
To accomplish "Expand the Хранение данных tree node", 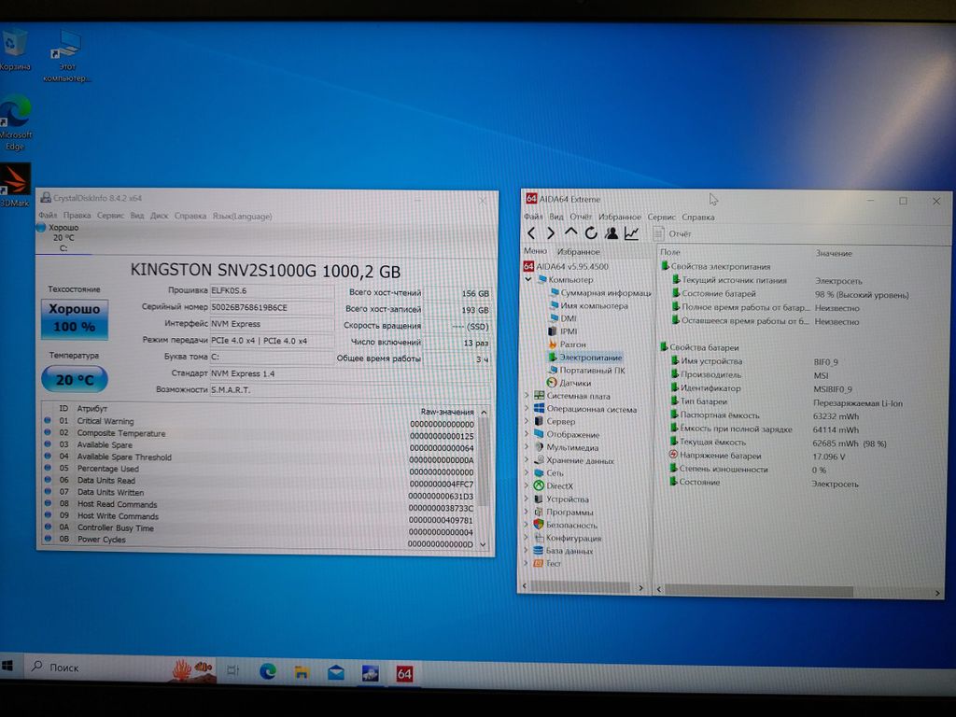I will [527, 460].
